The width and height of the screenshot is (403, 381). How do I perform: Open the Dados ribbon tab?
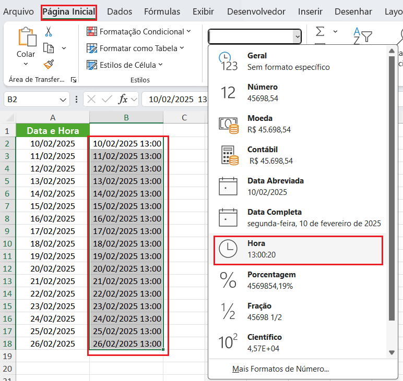click(120, 11)
